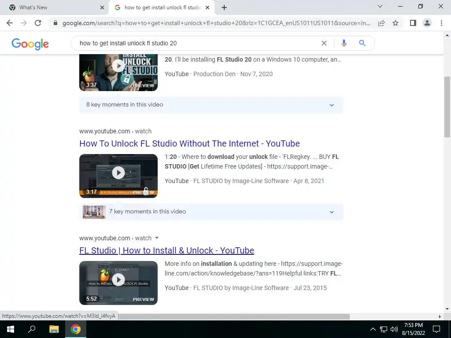Screen dimensions: 451x338
Task: Open Chrome three-dot menu
Action: point(441,23)
